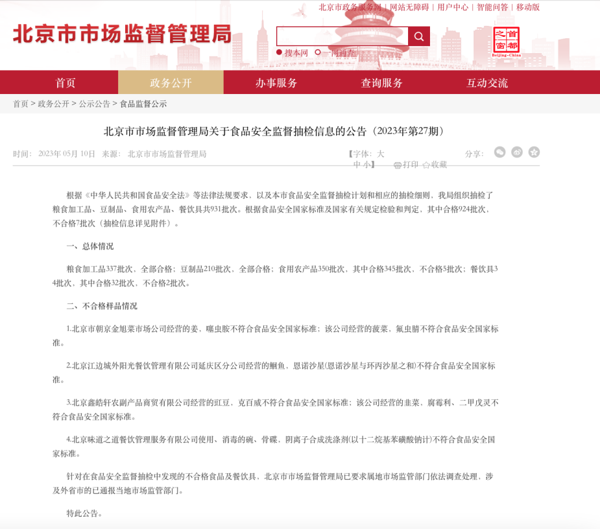Screen dimensions: 600x529
Task: Click item 3 about 北京鑫皓轩农副产品商贸有限公司
Action: click(276, 409)
